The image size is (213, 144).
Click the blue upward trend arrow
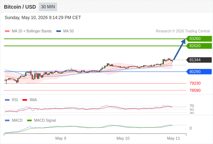tap(179, 49)
